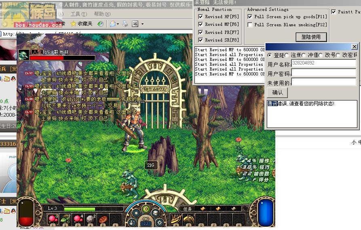Use herb plant item in quick slot 2
The height and width of the screenshot is (230, 361).
point(65,219)
